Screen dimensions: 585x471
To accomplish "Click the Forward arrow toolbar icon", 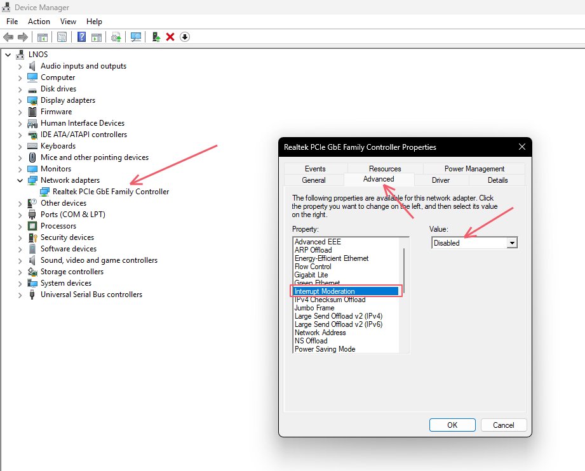I will point(23,37).
